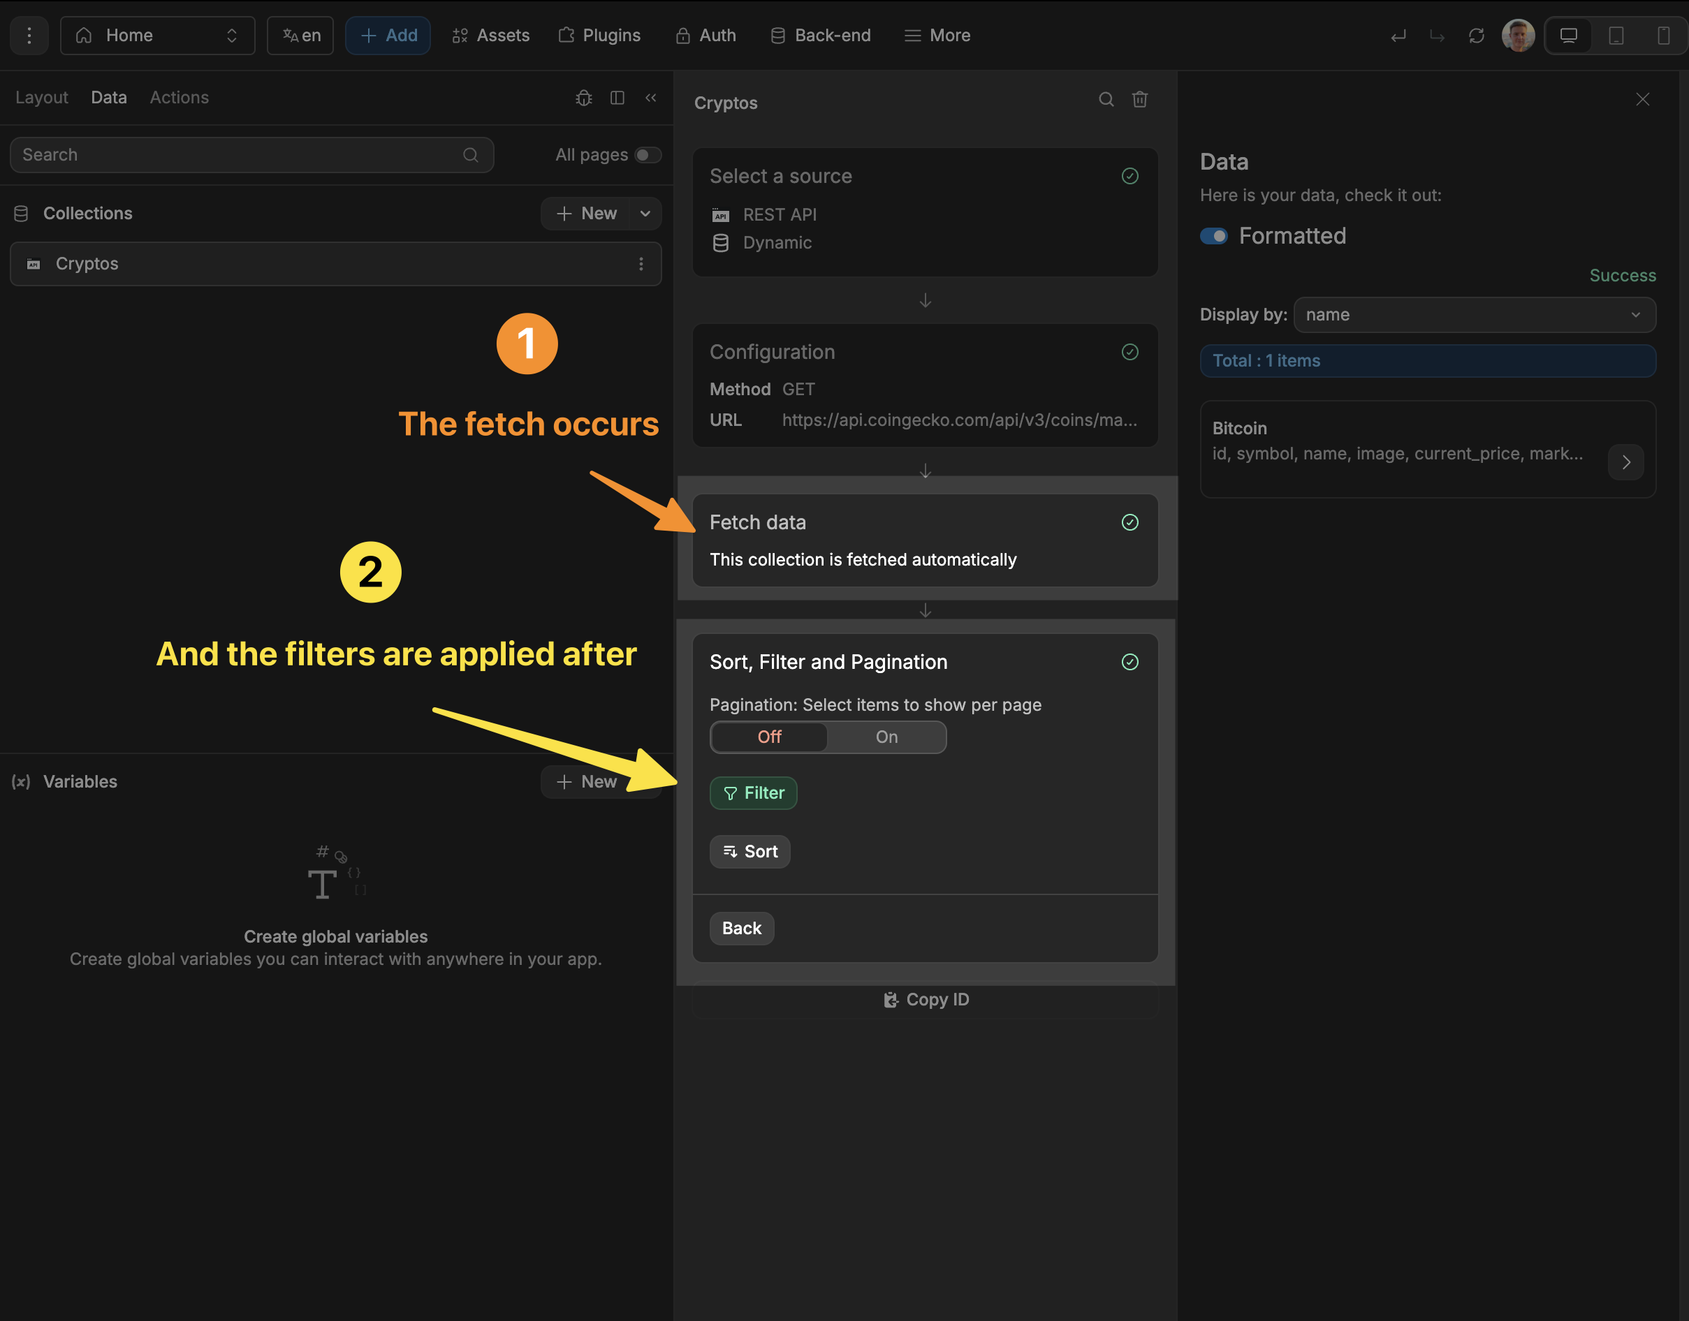Switch to tablet preview device icon

1616,36
